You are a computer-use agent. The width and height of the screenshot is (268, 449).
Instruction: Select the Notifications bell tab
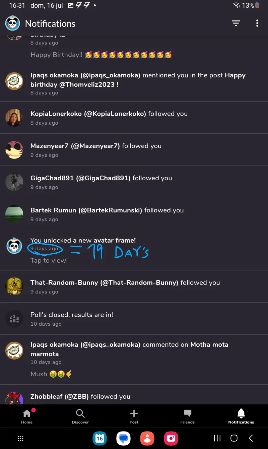click(241, 416)
